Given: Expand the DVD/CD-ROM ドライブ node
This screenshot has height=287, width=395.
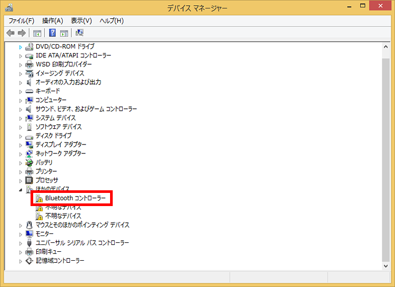Looking at the screenshot, I should (x=21, y=47).
